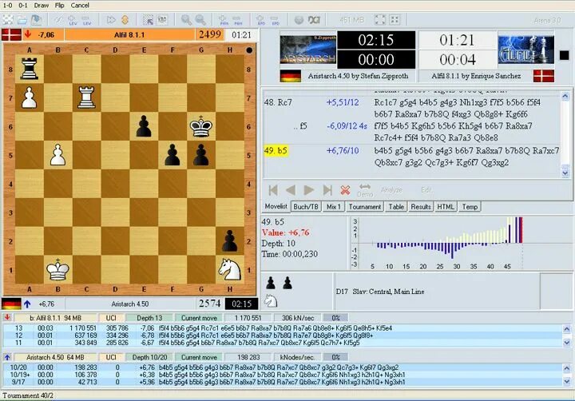Click the EPD plus toolbar icon
This screenshot has height=401, width=575.
click(261, 20)
